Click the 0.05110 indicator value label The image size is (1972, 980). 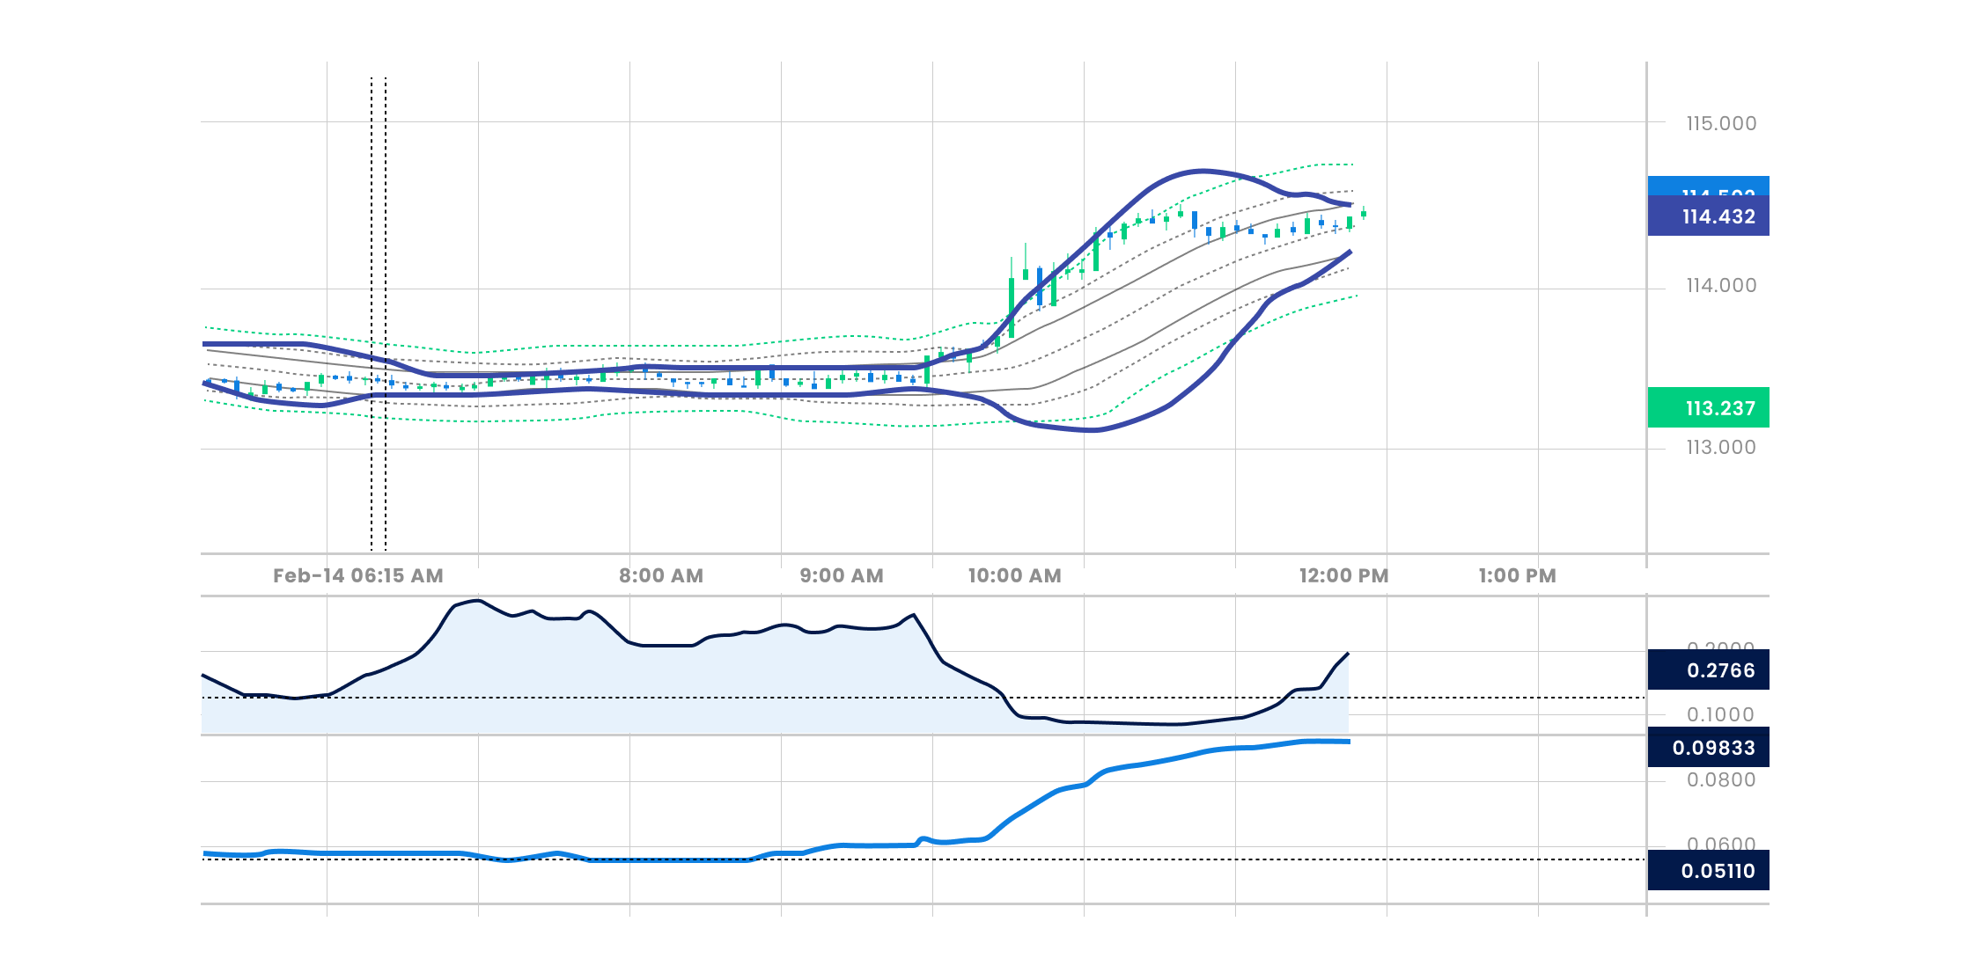1708,871
